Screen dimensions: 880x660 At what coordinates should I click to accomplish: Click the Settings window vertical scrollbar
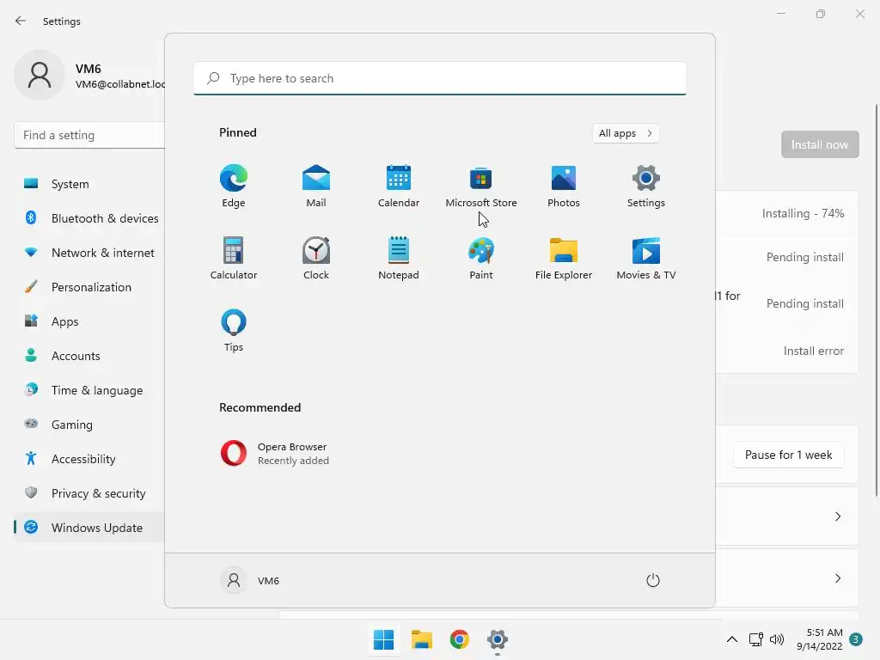click(x=876, y=300)
